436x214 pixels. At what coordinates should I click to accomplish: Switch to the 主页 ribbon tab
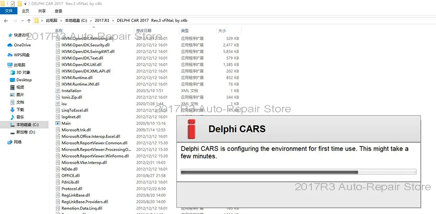tap(26, 11)
